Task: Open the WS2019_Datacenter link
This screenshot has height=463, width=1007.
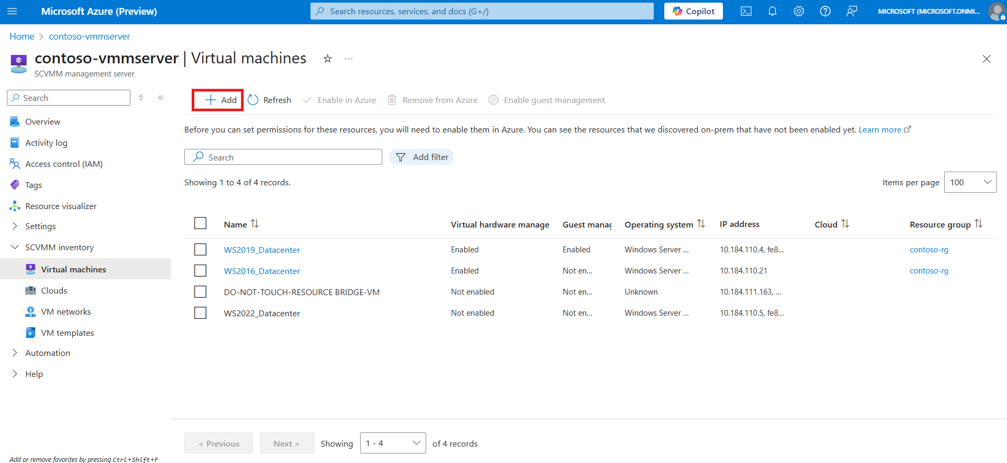Action: pos(262,250)
